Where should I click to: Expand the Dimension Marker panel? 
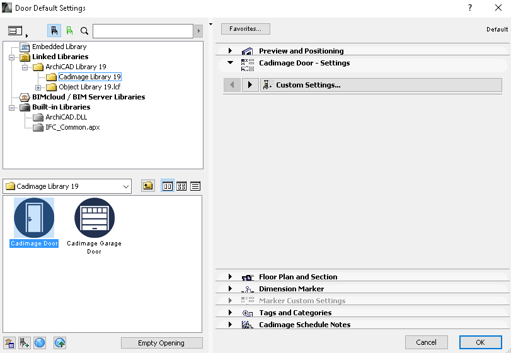230,289
